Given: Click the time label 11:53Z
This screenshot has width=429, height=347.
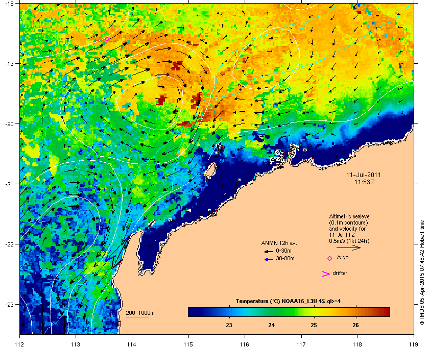Looking at the screenshot, I should [365, 182].
